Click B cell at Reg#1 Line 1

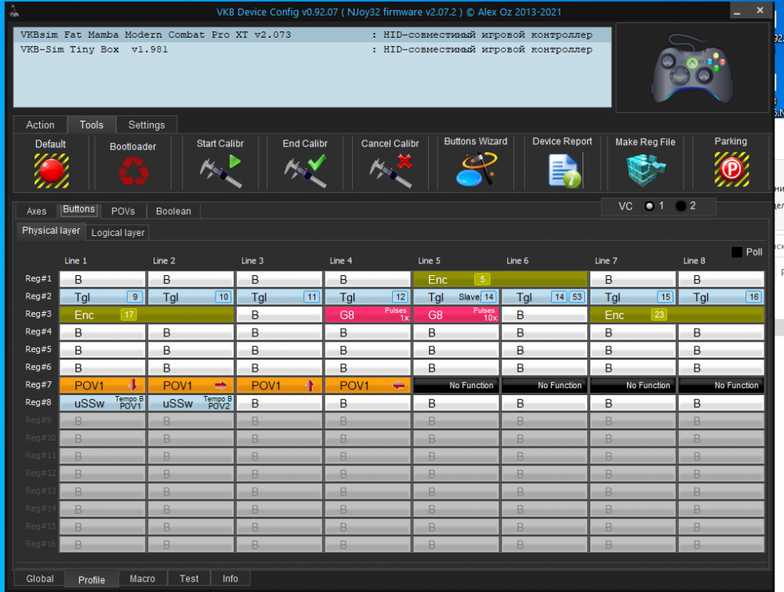click(x=103, y=279)
